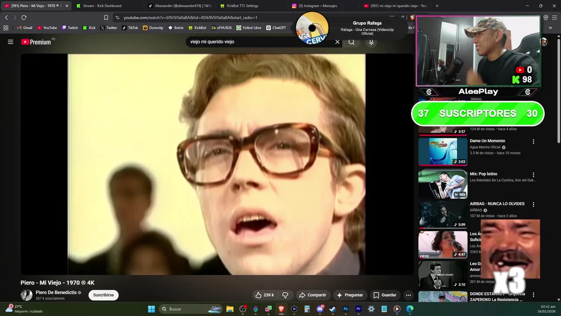Open the browser apps grid icon

point(6,28)
